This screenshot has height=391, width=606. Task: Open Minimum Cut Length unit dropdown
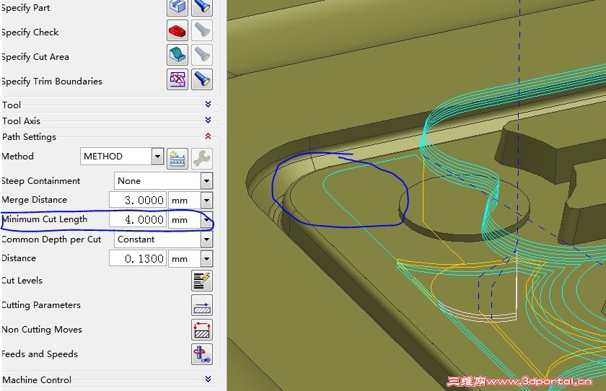click(x=207, y=219)
